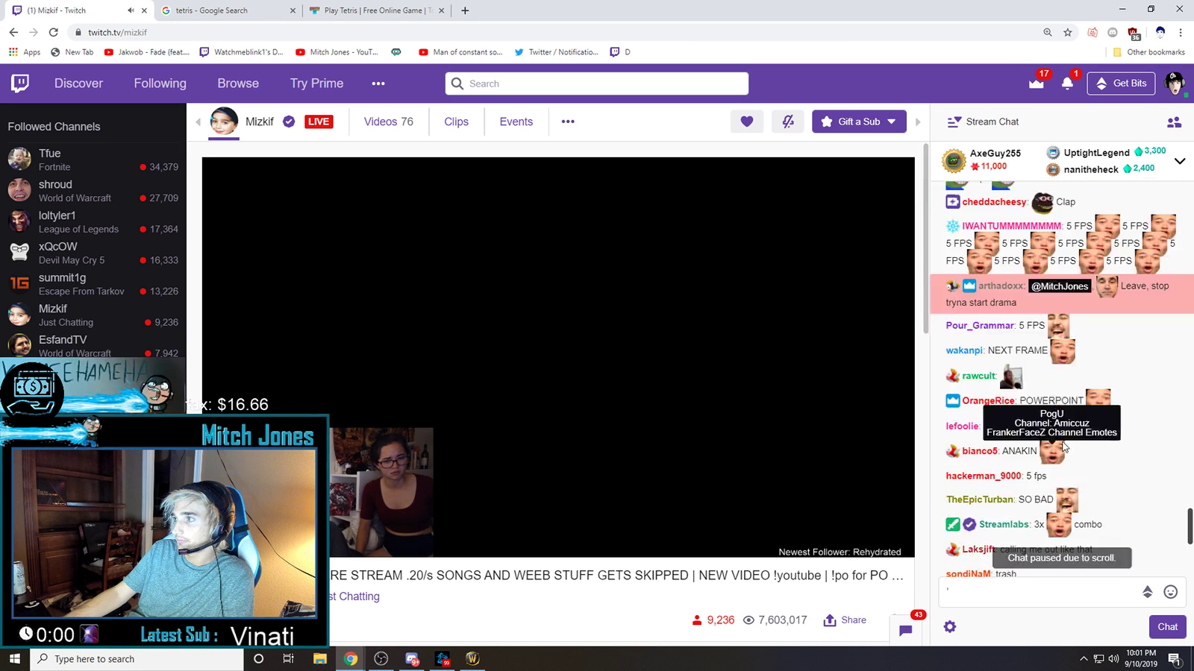Follow channel with the heart icon
Viewport: 1194px width, 671px height.
click(747, 122)
